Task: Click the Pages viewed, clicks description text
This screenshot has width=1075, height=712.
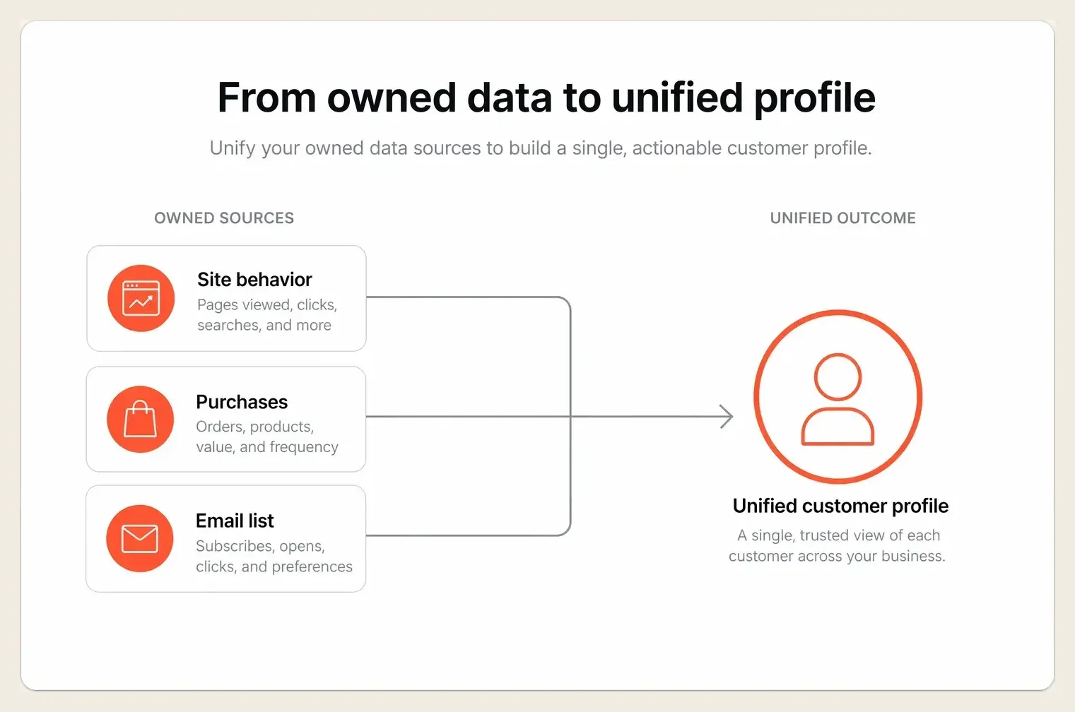Action: pyautogui.click(x=267, y=315)
